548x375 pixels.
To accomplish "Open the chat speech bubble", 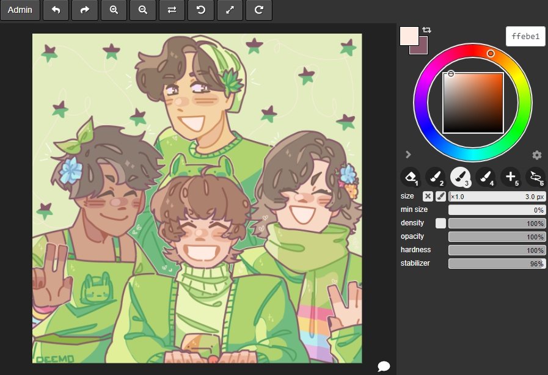I will click(x=384, y=366).
